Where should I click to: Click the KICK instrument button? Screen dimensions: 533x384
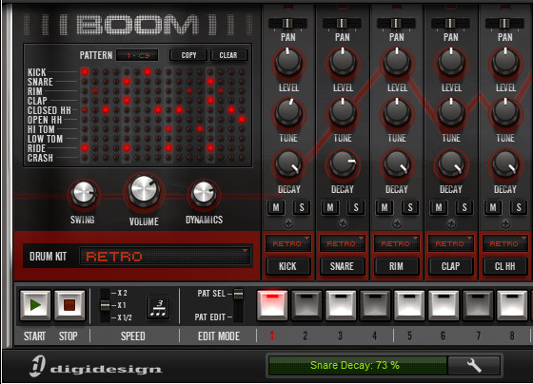[288, 266]
